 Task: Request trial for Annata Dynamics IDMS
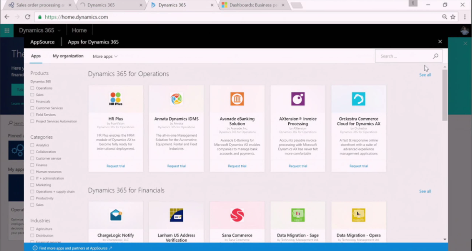pyautogui.click(x=177, y=166)
